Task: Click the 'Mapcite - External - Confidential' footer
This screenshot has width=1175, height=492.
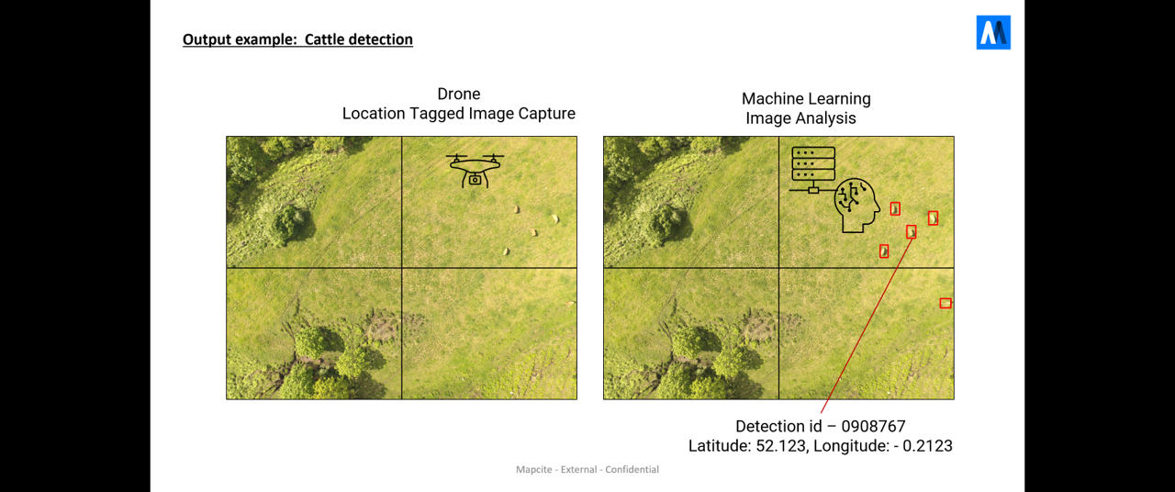Action: pyautogui.click(x=587, y=469)
